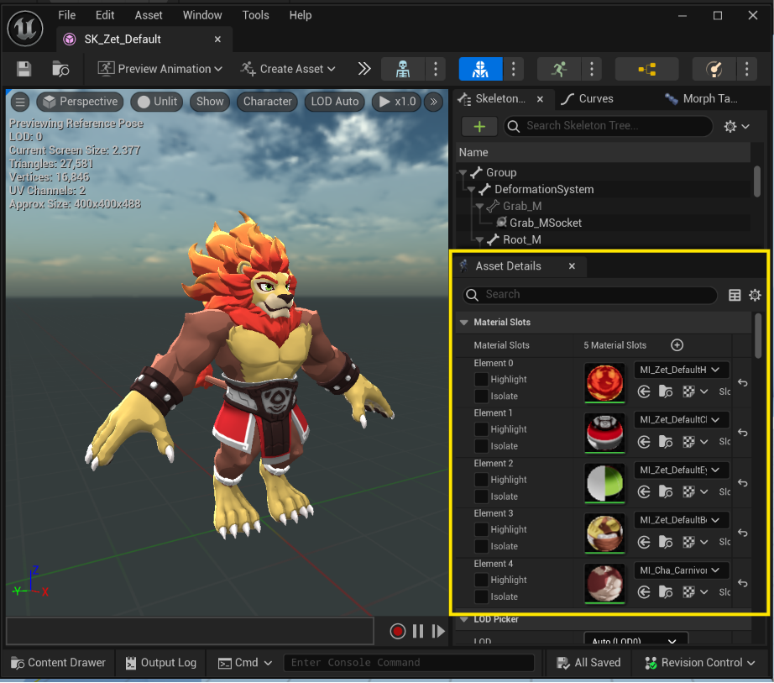Open the File menu
The width and height of the screenshot is (774, 683).
tap(66, 15)
